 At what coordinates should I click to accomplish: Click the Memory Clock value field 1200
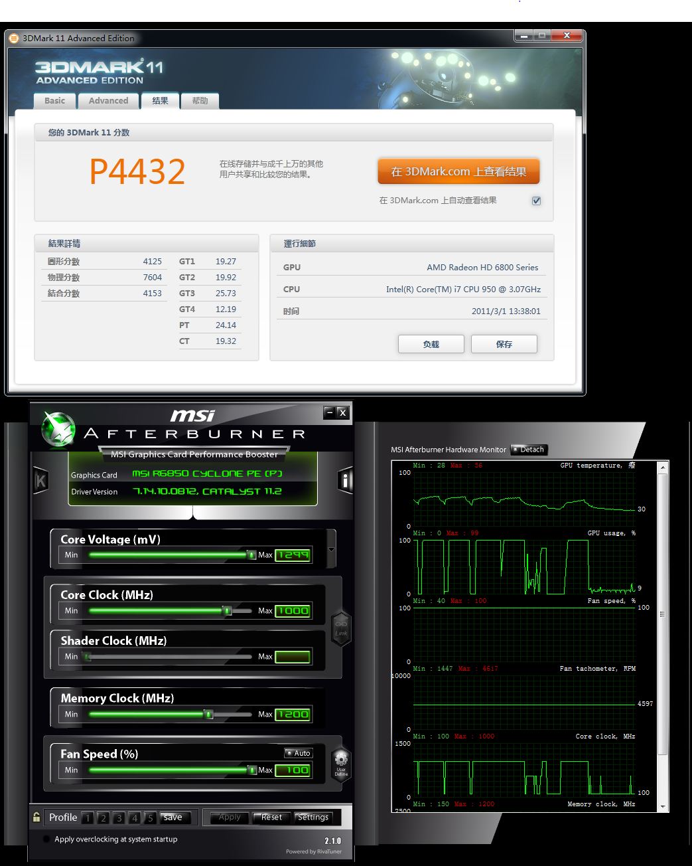tap(293, 714)
